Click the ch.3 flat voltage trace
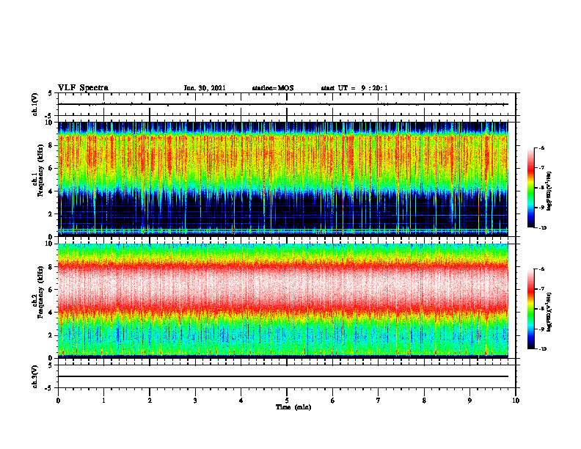Image resolution: width=581 pixels, height=449 pixels. coord(283,376)
